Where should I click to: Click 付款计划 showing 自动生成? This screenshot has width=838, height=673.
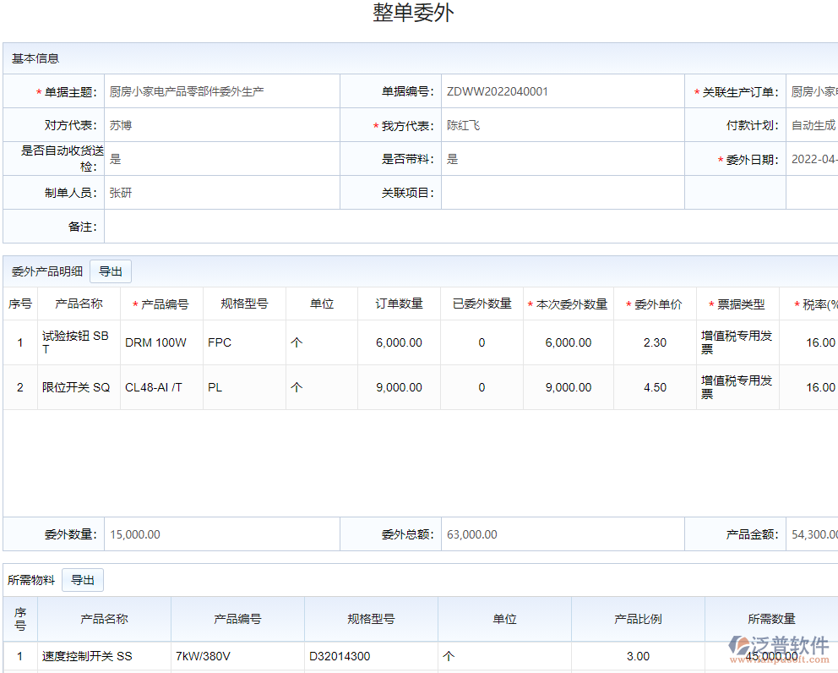point(811,124)
